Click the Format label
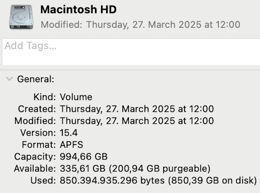 (x=39, y=144)
